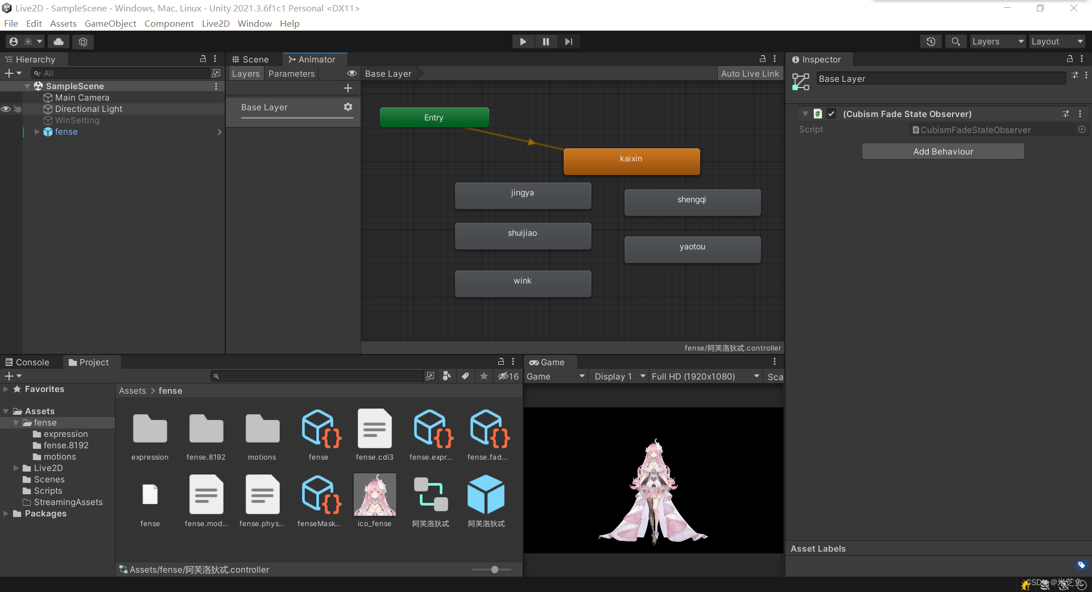Click the Step frame button
1092x592 pixels.
tap(569, 41)
